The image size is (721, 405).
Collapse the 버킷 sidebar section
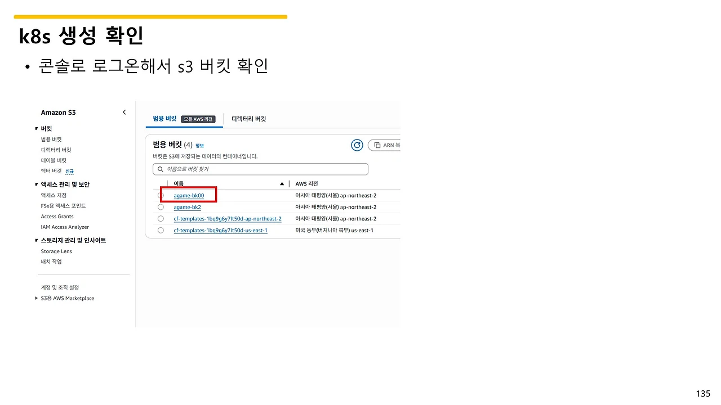point(37,129)
